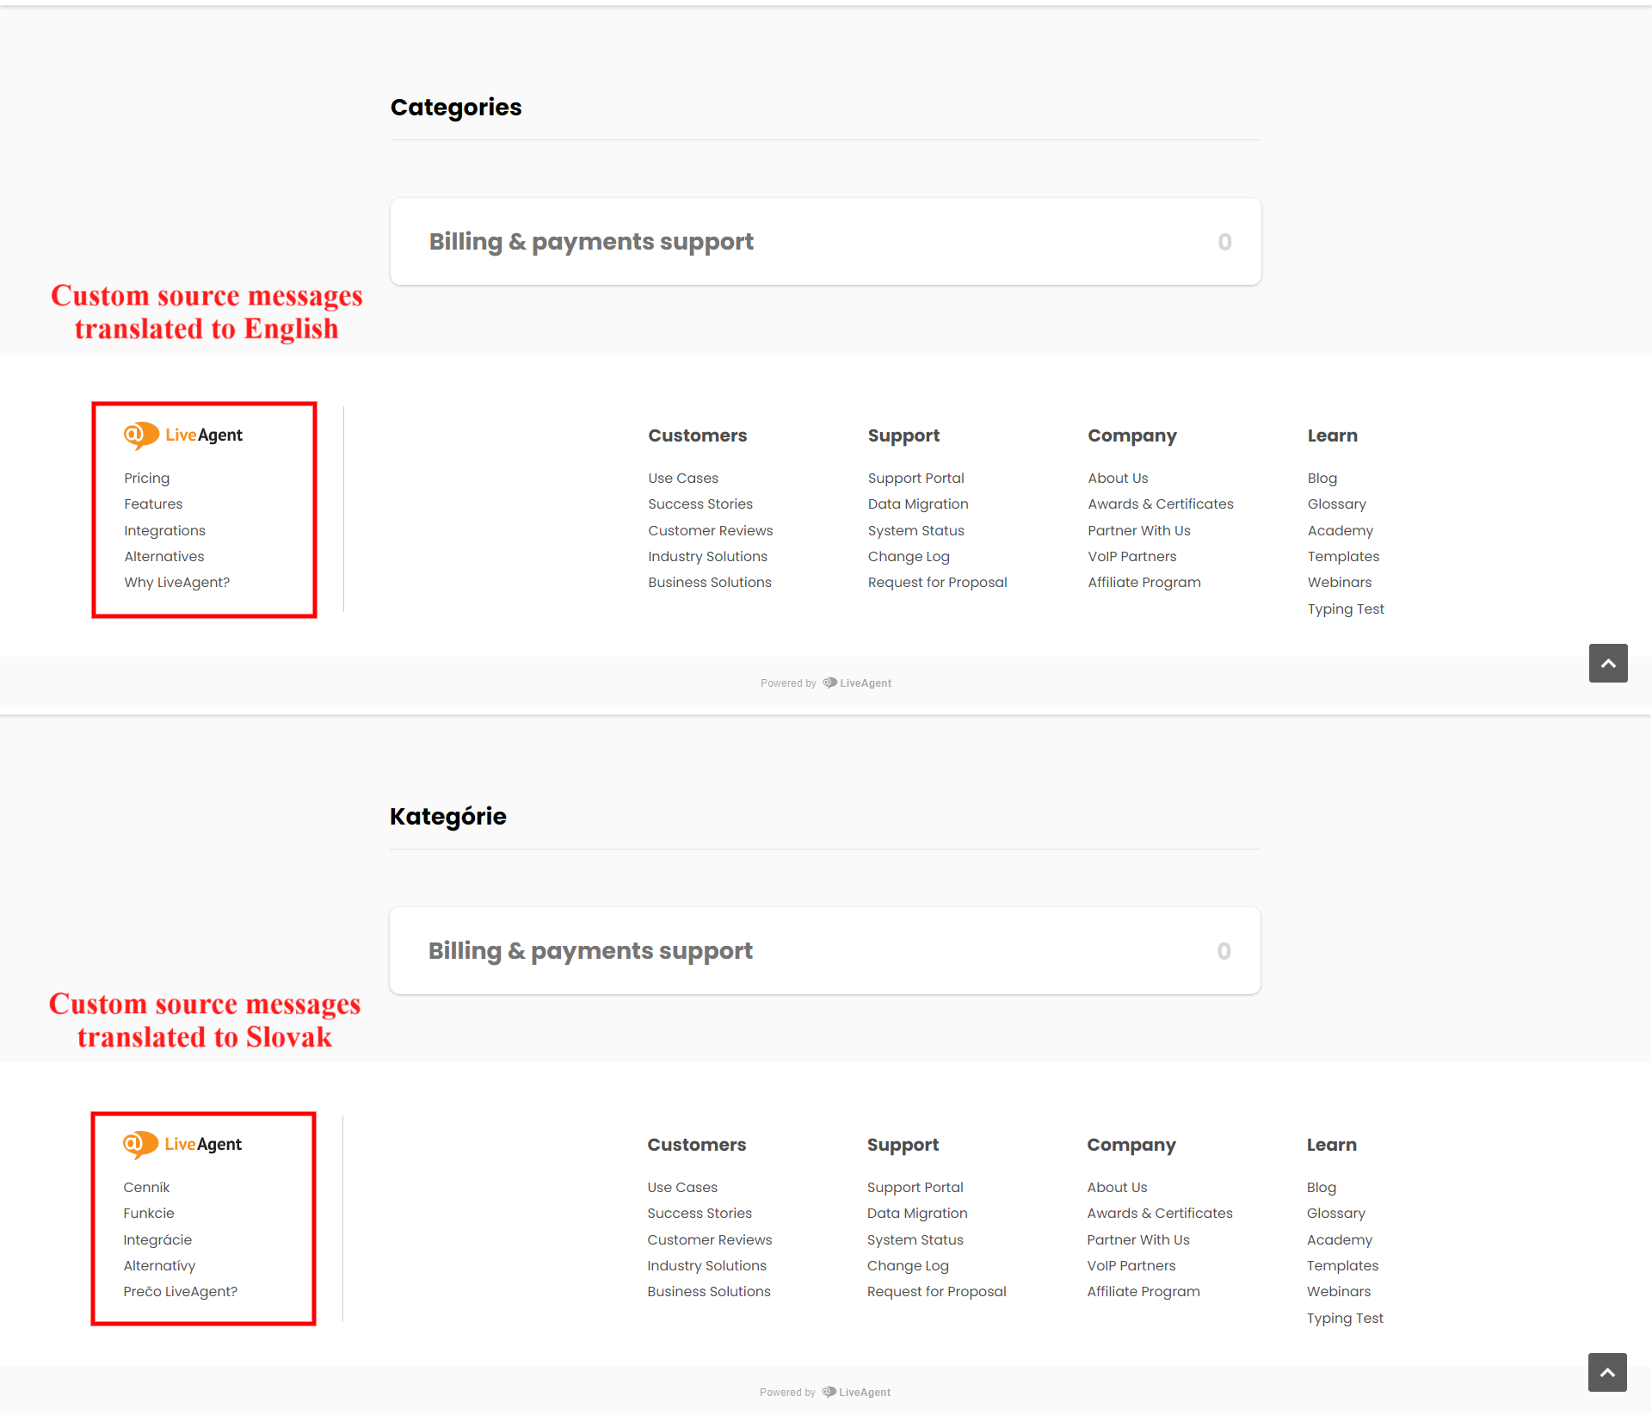Viewport: 1652px width, 1415px height.
Task: Open the Pricing link in footer
Action: click(147, 479)
